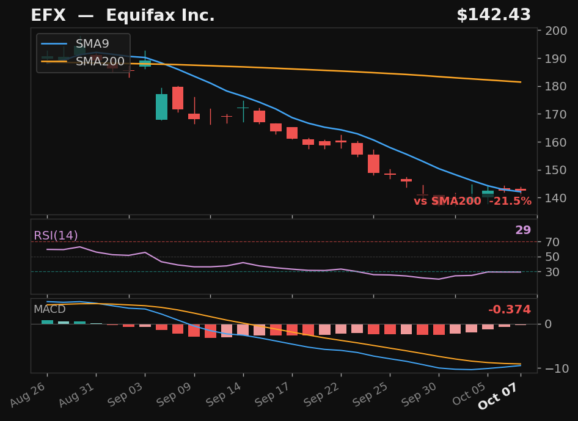Click the 150 price axis label
Screen dimensions: 578x421
tap(556, 170)
